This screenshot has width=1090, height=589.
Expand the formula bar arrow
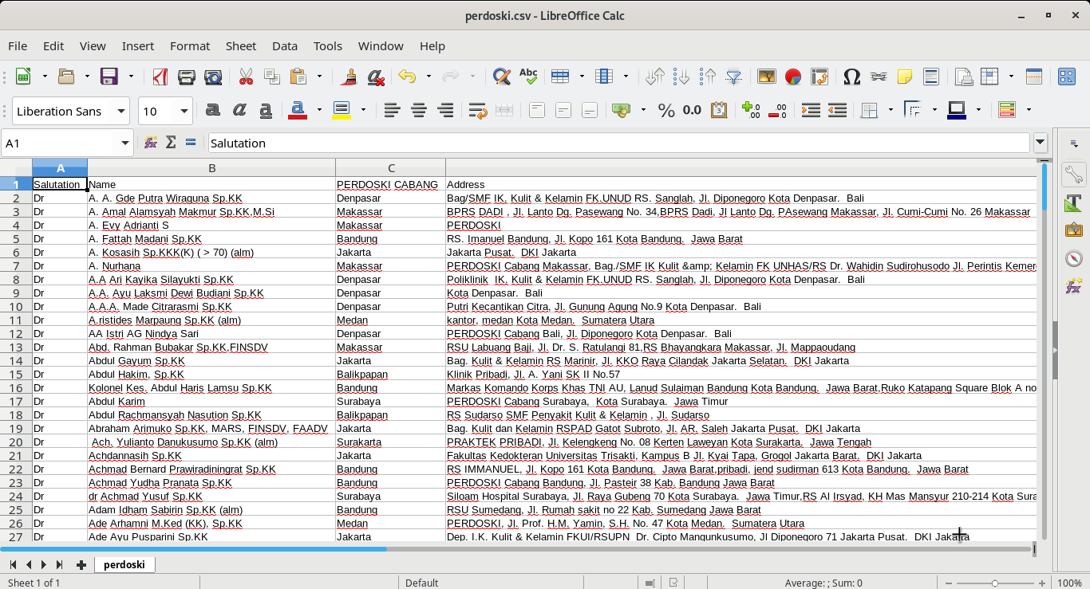[x=1041, y=143]
